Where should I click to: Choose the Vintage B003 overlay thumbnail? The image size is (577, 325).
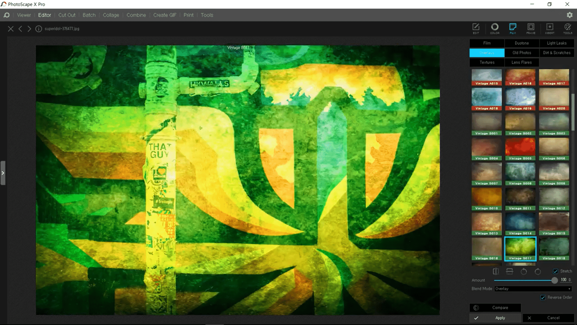click(554, 124)
